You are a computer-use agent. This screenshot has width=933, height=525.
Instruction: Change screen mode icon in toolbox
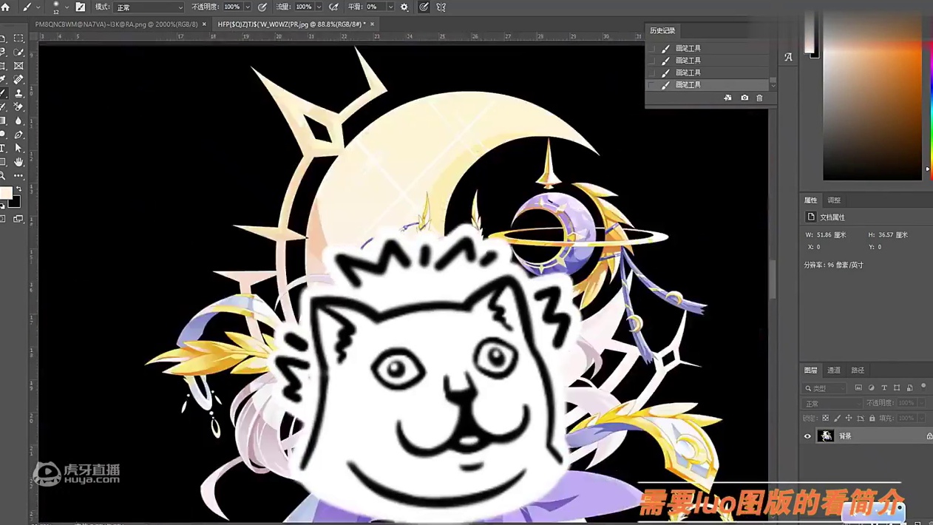[18, 219]
